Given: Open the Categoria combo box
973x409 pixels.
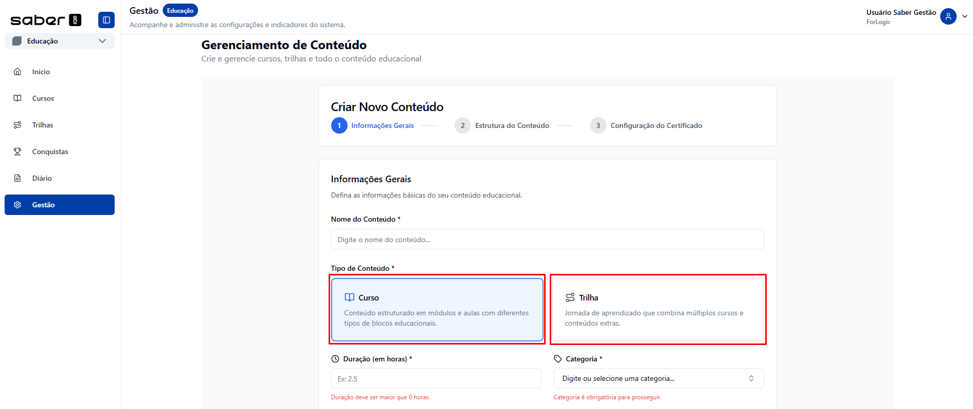Looking at the screenshot, I should (658, 378).
